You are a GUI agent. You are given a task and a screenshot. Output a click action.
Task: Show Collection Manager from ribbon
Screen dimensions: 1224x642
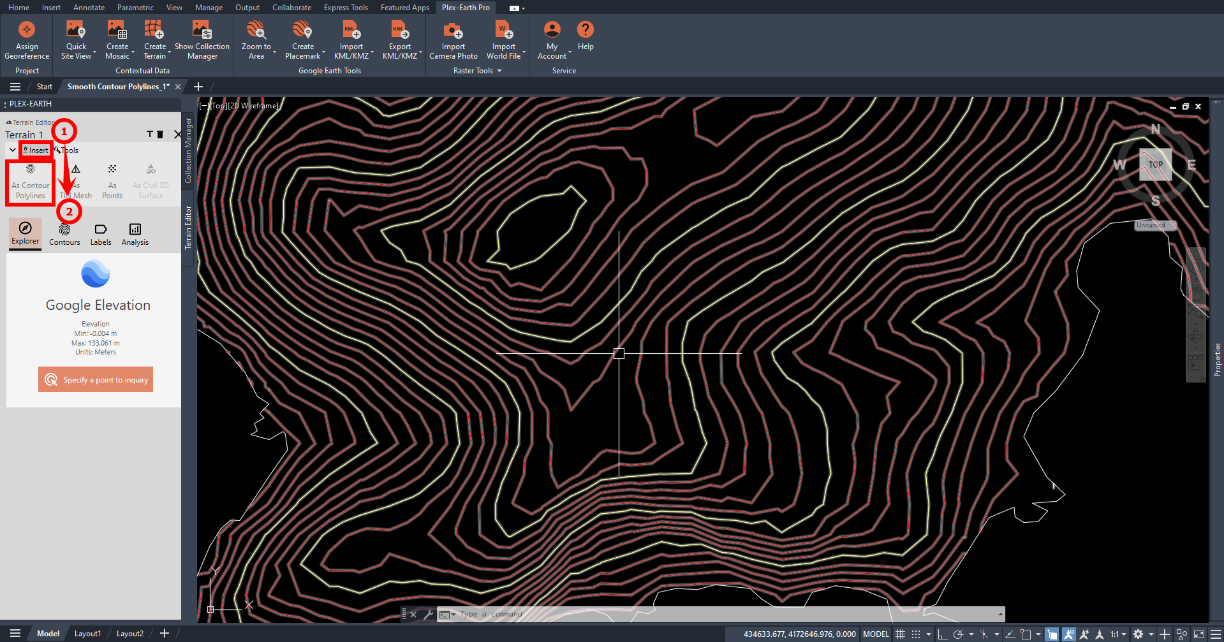click(x=202, y=40)
